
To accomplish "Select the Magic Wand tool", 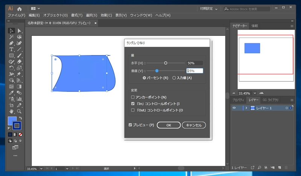I will click(x=11, y=37).
